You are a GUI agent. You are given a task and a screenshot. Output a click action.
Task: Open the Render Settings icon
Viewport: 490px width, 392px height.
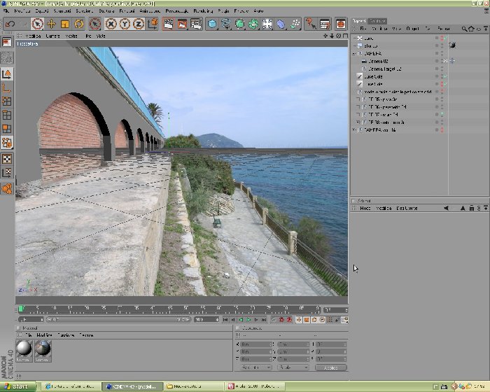coord(196,24)
